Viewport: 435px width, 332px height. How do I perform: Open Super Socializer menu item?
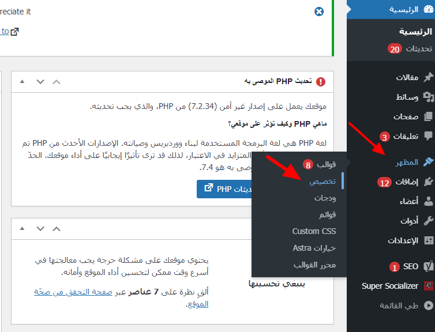point(391,286)
